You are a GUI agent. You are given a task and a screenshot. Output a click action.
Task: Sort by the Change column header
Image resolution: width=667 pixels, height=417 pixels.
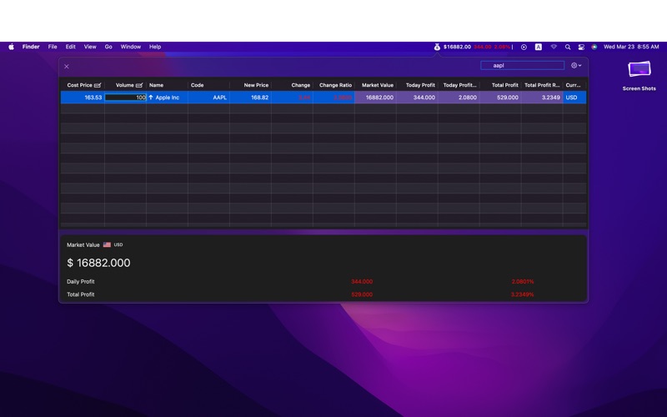click(293, 85)
